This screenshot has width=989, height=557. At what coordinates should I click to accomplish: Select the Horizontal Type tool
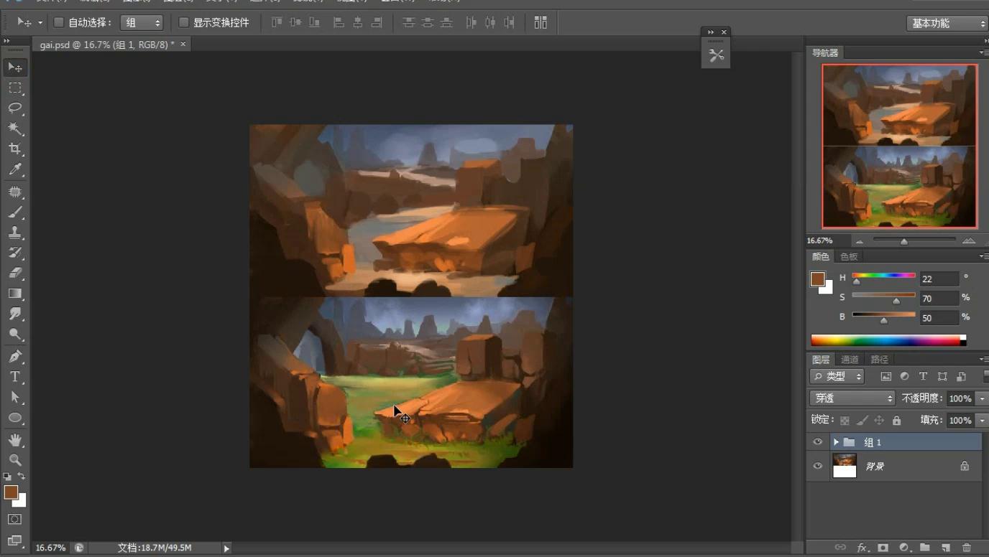click(15, 377)
